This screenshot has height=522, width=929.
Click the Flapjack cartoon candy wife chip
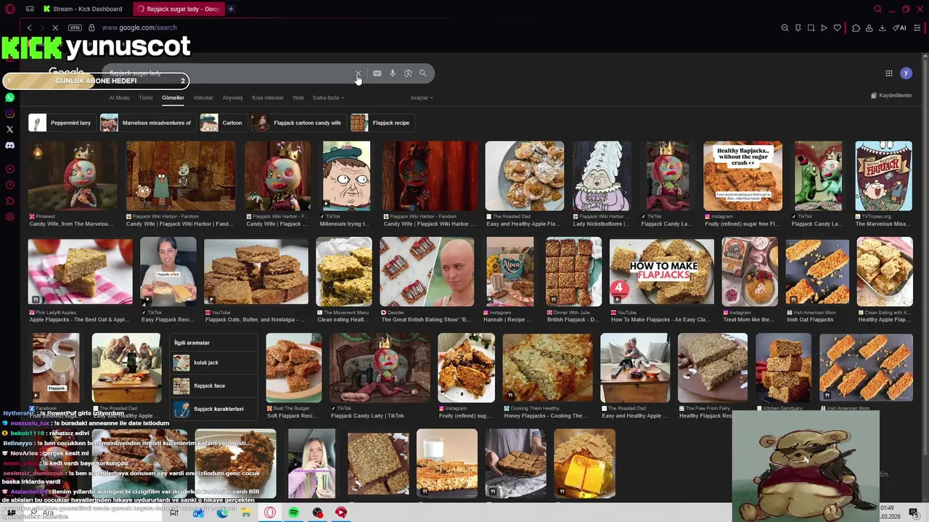(x=298, y=123)
